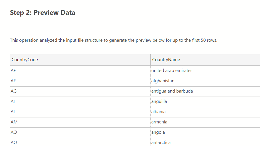The width and height of the screenshot is (260, 146).
Task: Click the AQ country code cell
Action: [14, 142]
